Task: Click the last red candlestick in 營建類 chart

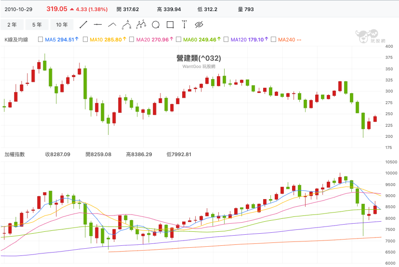Action: tap(375, 119)
